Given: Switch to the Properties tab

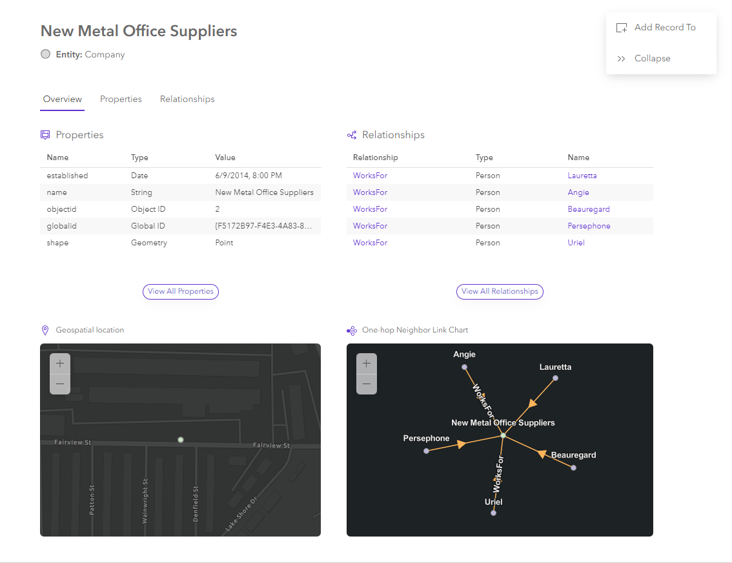Looking at the screenshot, I should tap(121, 99).
